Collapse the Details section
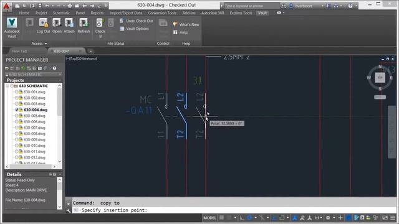The height and width of the screenshot is (224, 399). click(60, 174)
